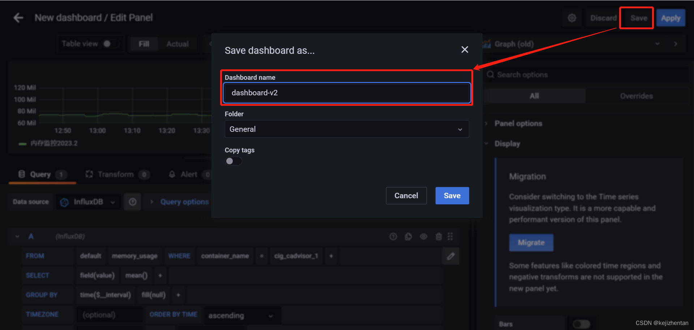Click the search options magnifier icon
The width and height of the screenshot is (694, 330).
[x=490, y=74]
